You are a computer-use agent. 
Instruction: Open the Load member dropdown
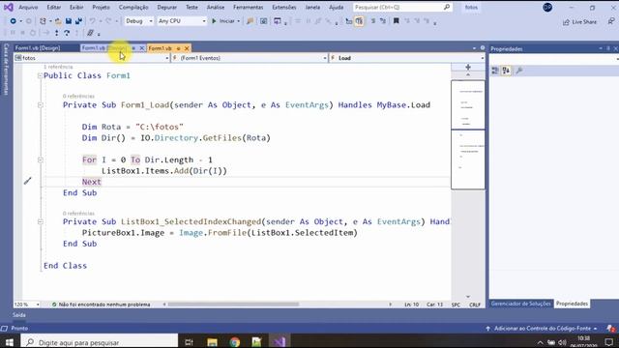coord(407,58)
